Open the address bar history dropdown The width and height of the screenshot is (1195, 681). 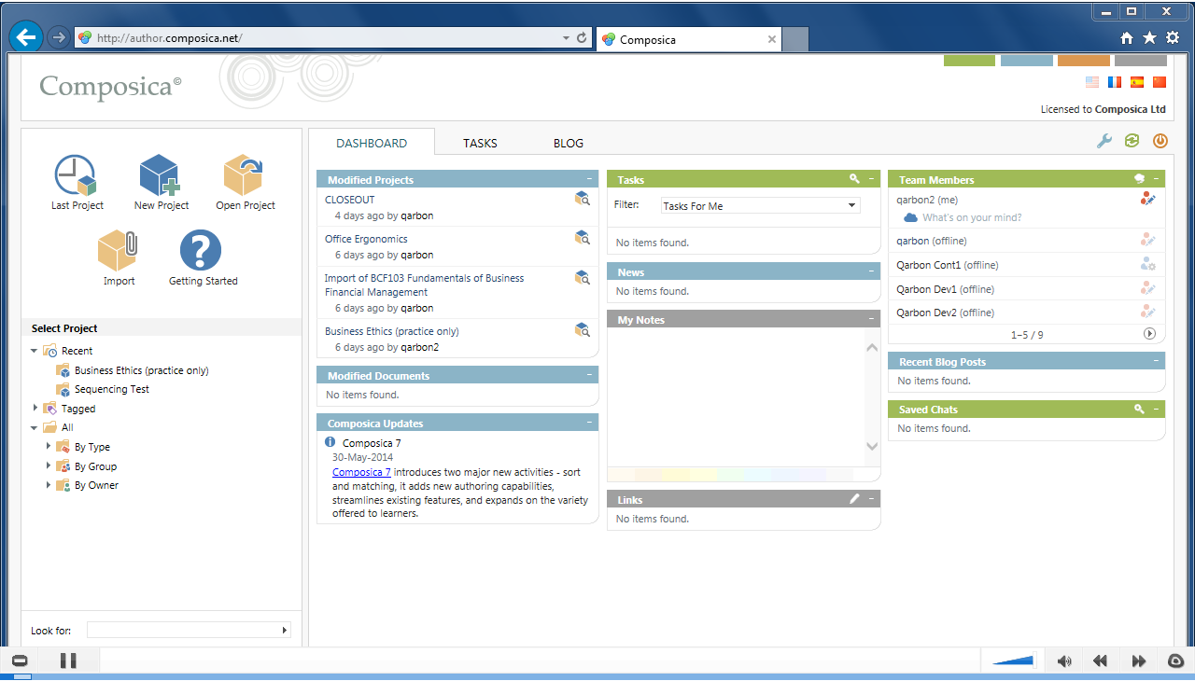click(566, 38)
